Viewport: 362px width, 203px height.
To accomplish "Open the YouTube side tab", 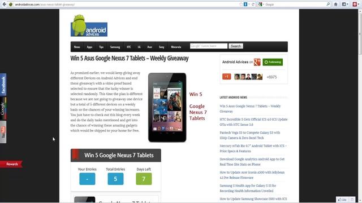I will (3, 132).
